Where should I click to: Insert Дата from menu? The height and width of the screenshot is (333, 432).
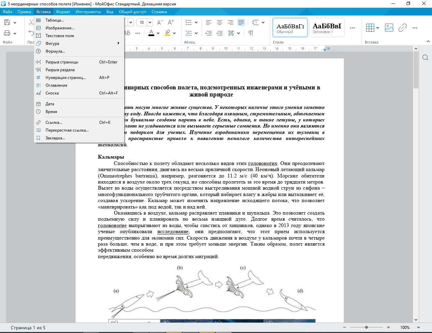(79, 104)
